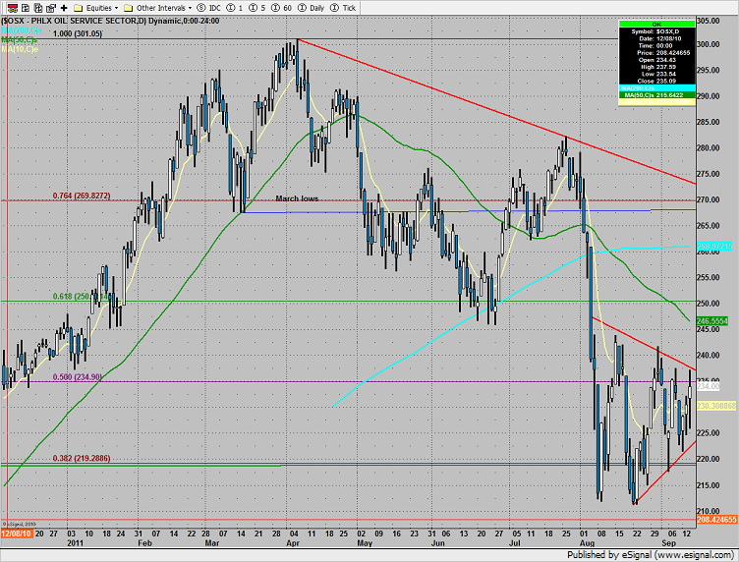Click the black plus icon in toolbar
The width and height of the screenshot is (739, 562).
[x=64, y=8]
